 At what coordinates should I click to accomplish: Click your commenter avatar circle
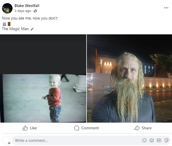6,140
